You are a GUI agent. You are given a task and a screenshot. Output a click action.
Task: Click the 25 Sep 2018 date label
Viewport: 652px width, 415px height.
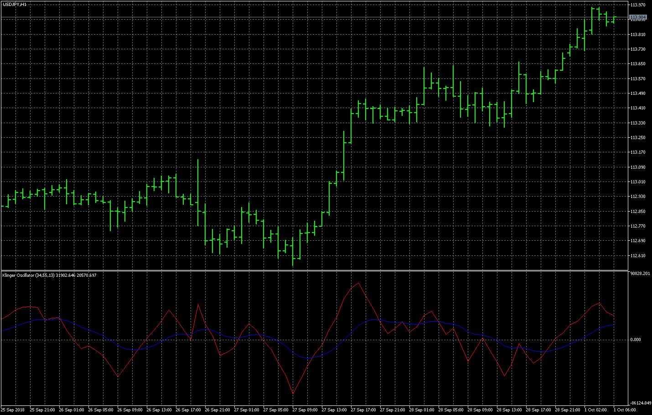click(13, 410)
